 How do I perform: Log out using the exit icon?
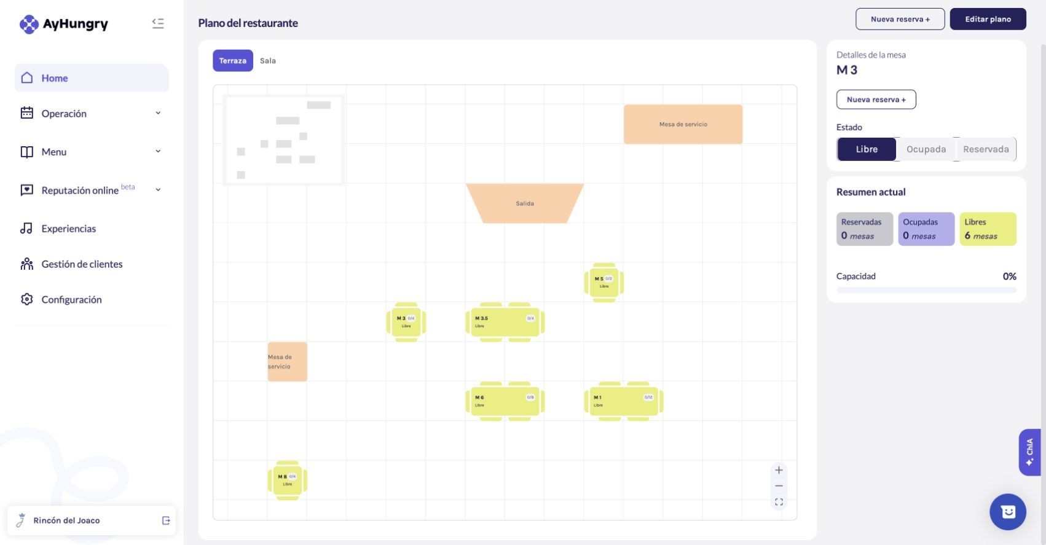click(166, 520)
